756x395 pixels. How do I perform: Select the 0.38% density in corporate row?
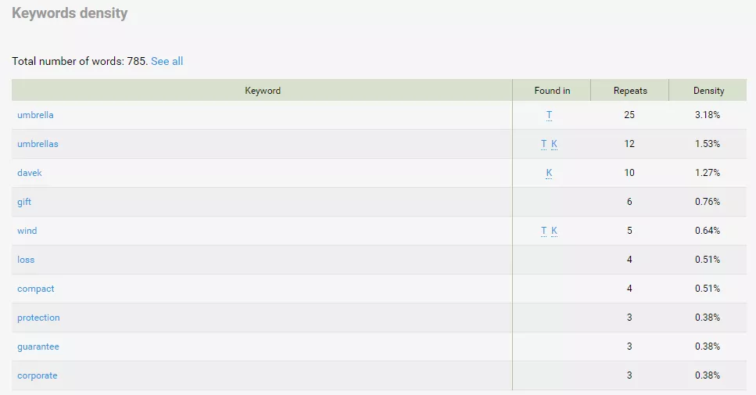pos(708,375)
